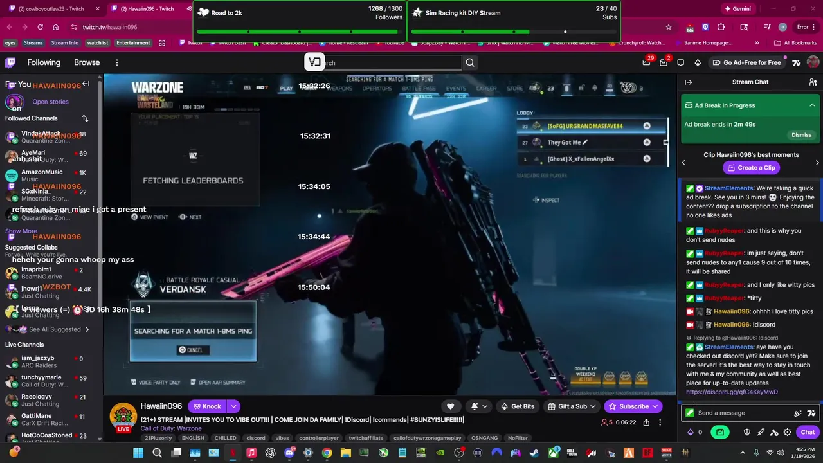
Task: Show more bookmarks with the double chevron
Action: [757, 43]
